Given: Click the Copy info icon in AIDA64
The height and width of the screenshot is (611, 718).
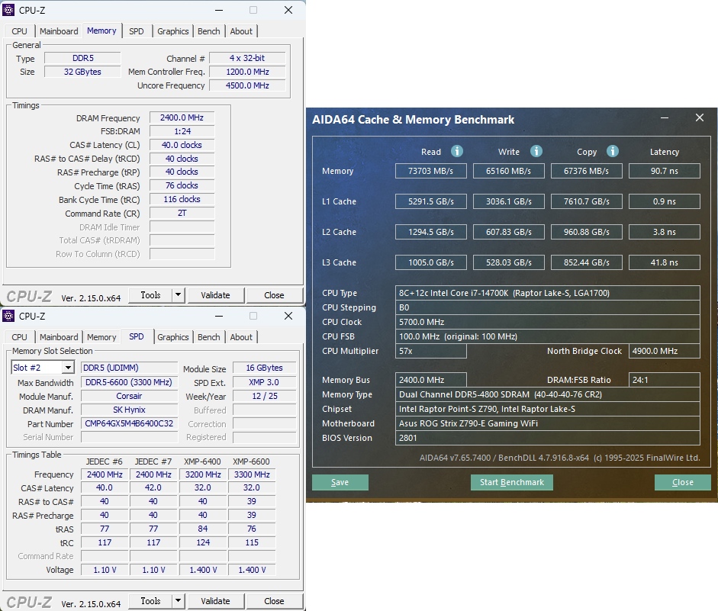Looking at the screenshot, I should point(613,151).
